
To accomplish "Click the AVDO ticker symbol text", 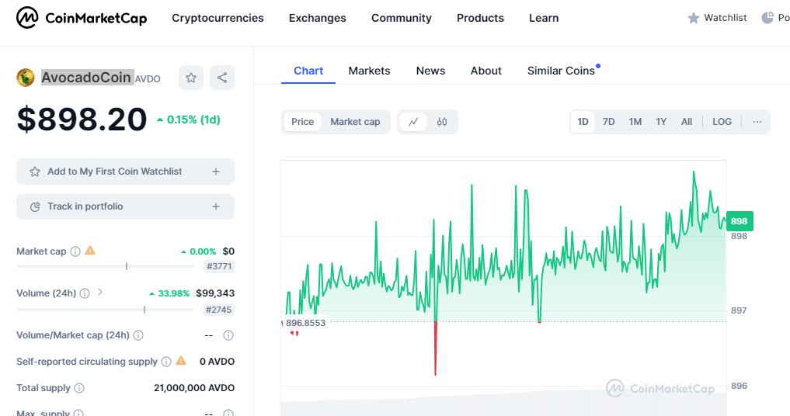I will tap(148, 80).
